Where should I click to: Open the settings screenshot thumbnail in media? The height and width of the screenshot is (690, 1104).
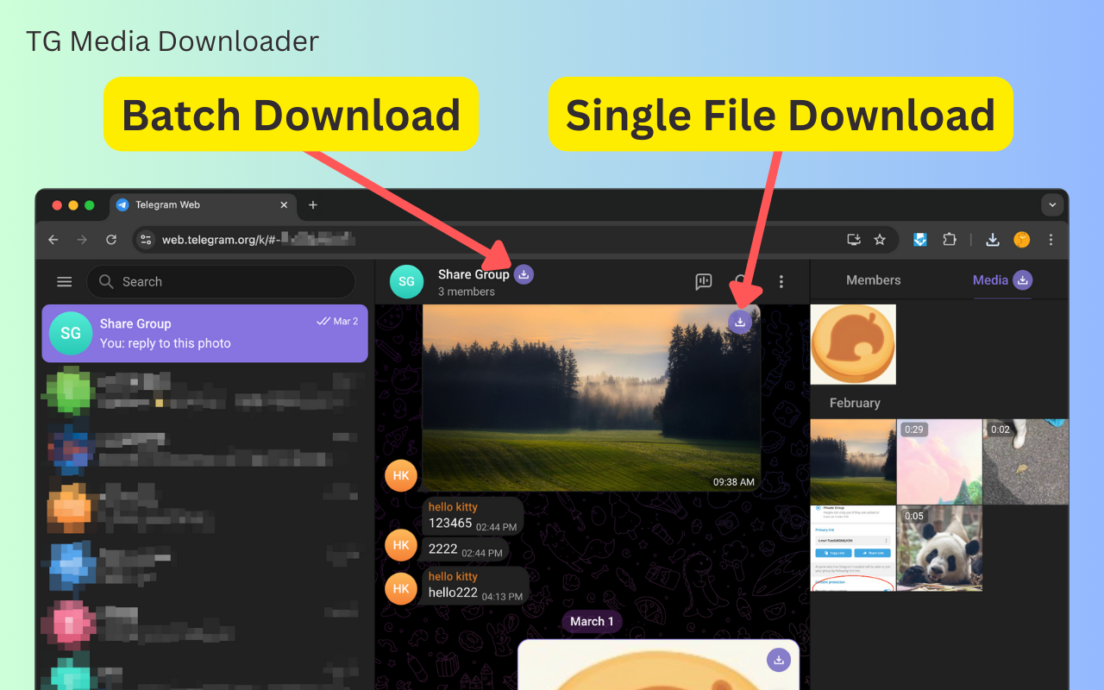tap(853, 548)
